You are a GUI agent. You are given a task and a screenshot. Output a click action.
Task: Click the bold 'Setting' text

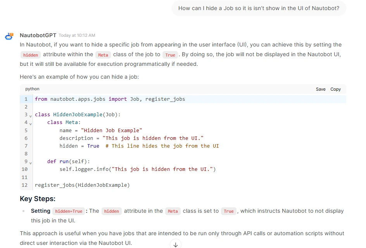[x=41, y=211]
